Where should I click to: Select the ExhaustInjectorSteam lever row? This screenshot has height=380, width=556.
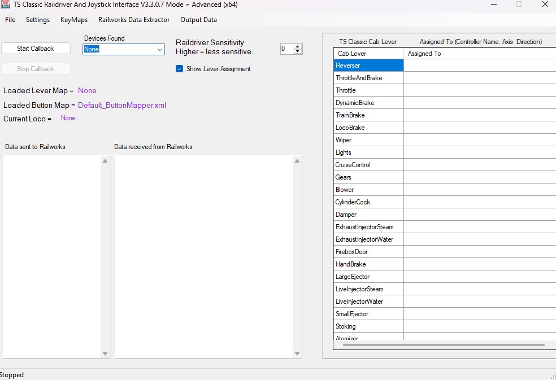368,227
